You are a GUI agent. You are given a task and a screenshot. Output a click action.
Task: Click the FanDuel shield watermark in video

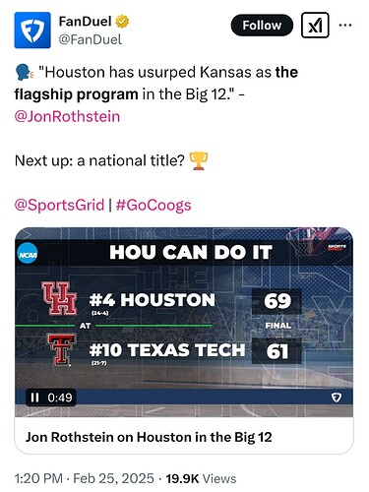[x=337, y=398]
